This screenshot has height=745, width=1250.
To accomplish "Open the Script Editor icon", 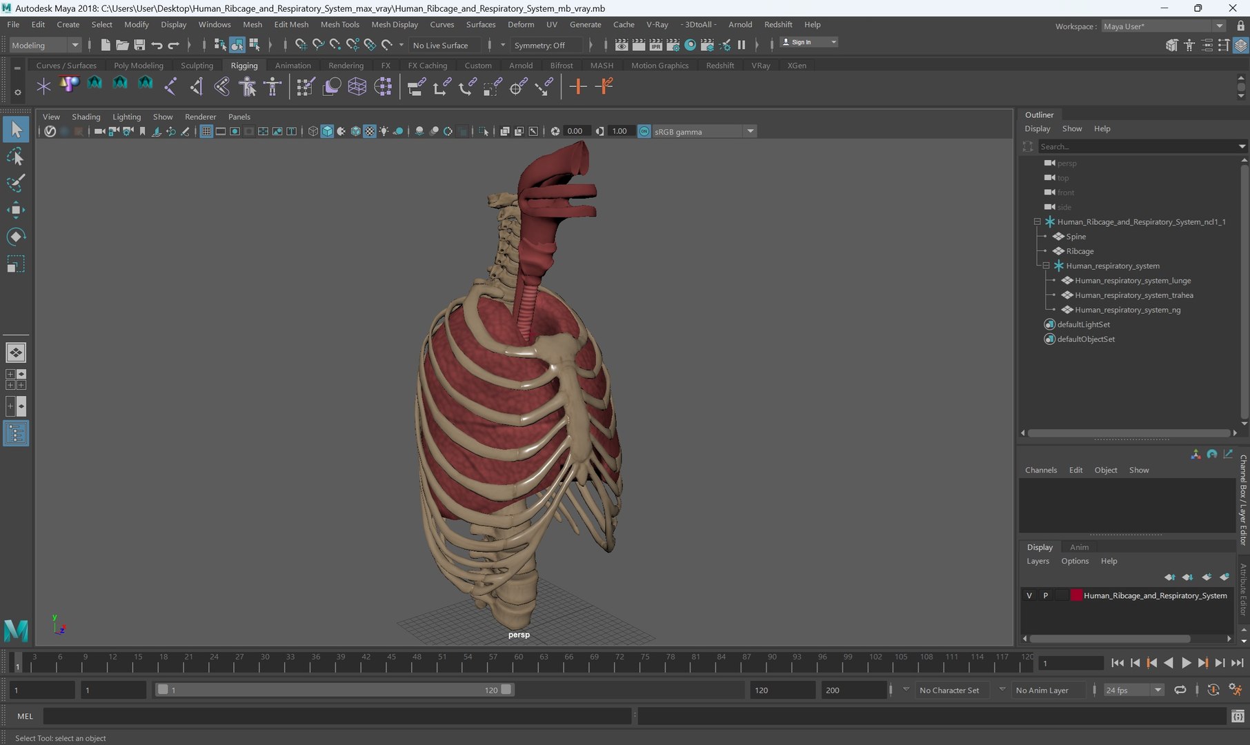I will point(1238,716).
